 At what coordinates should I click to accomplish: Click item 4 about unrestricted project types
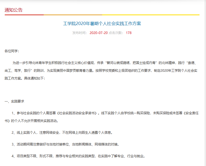(78, 156)
